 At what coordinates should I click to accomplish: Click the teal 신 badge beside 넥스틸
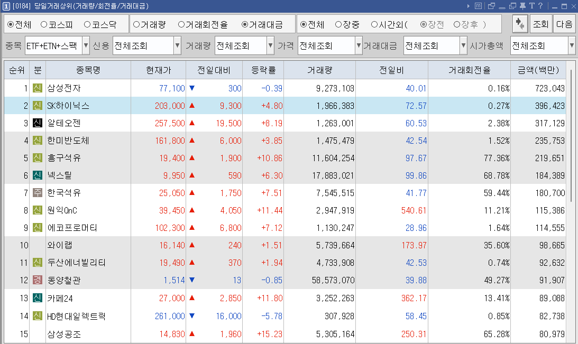coord(37,175)
